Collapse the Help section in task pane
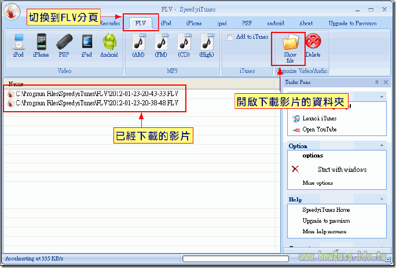The width and height of the screenshot is (396, 268). pyautogui.click(x=382, y=200)
